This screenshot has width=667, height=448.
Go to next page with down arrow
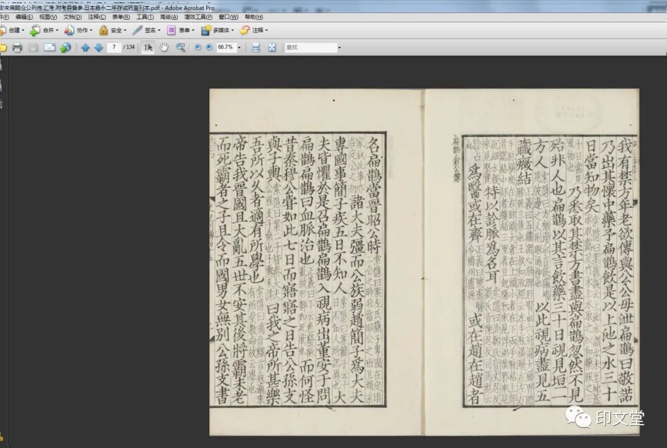[x=99, y=48]
